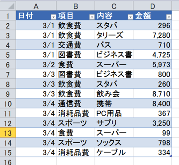Select the cell with amount 8,400

point(153,104)
